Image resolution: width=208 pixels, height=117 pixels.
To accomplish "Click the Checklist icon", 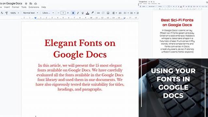I will [125, 13].
